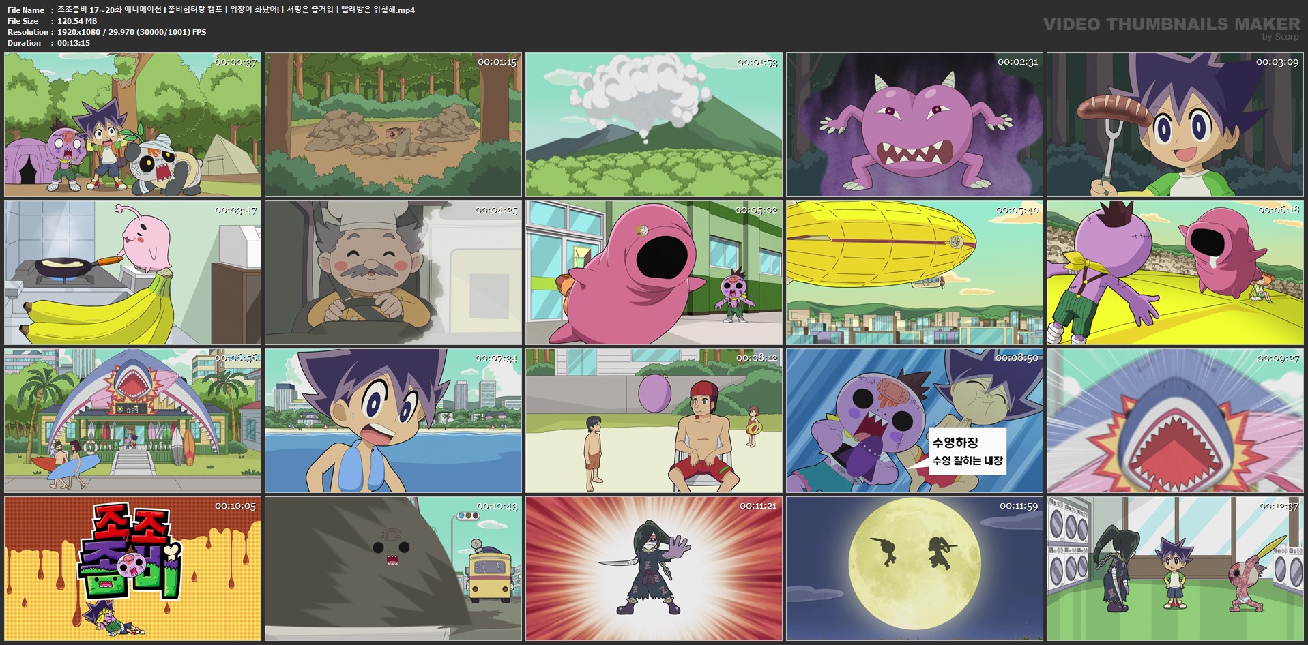The image size is (1308, 645).
Task: Select the laundromat thumbnail at 00:12:37
Action: (x=1175, y=569)
